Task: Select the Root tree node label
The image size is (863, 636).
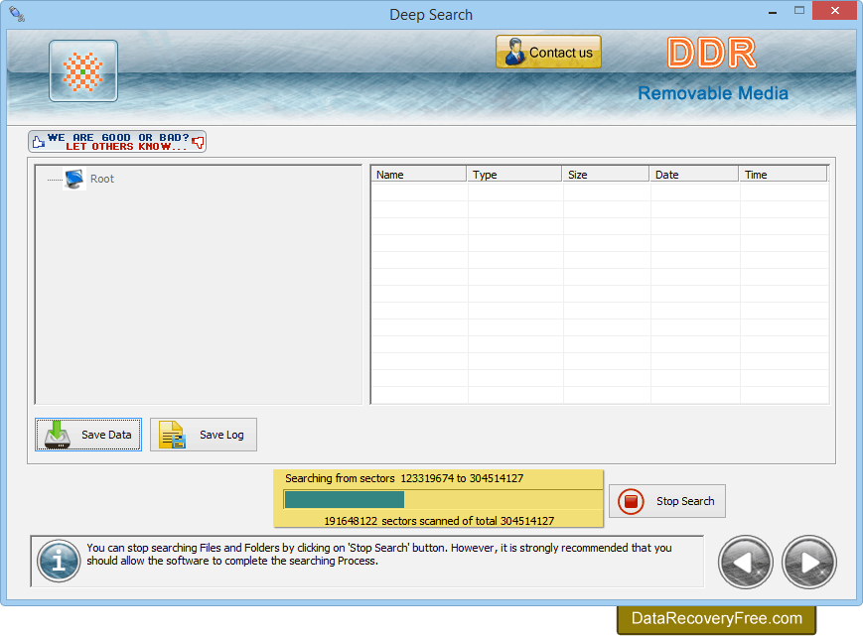Action: coord(102,179)
